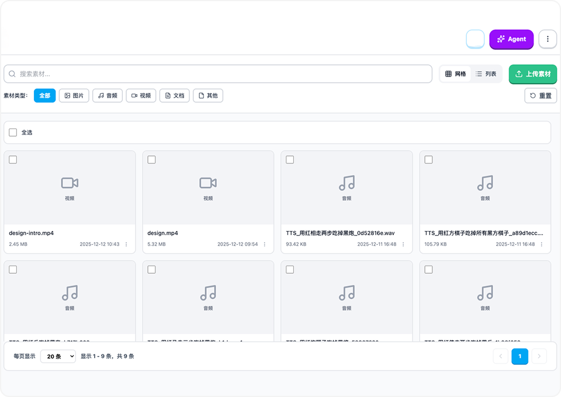Click the video camera icon of design-intro.mp4
Screen dimensions: 561x397
70,183
